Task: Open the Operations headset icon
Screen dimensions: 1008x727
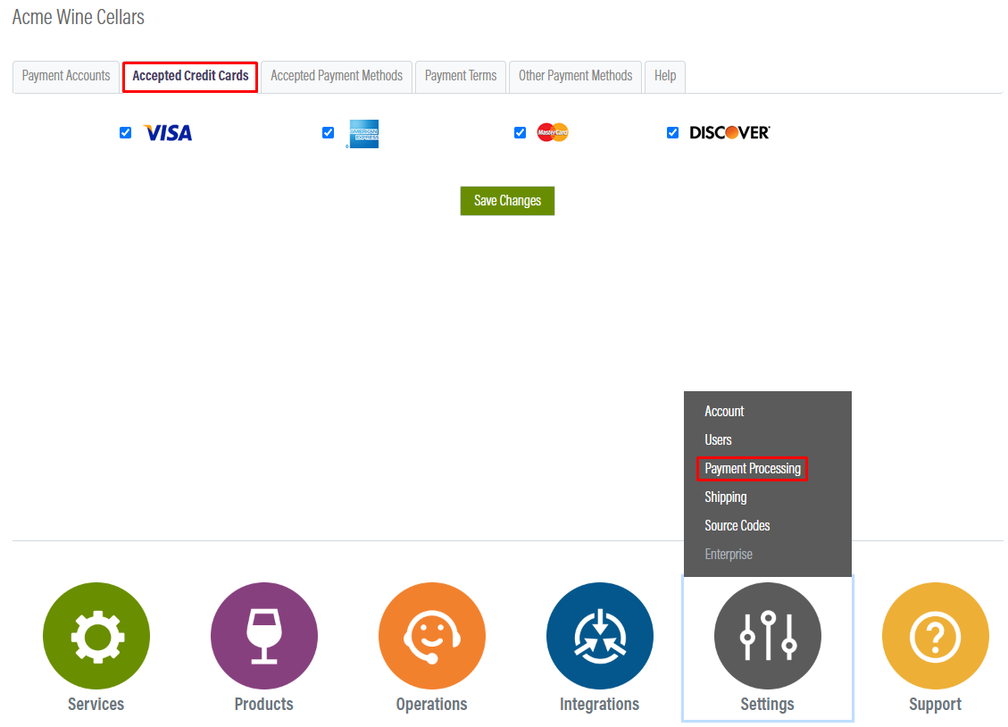Action: (x=432, y=636)
